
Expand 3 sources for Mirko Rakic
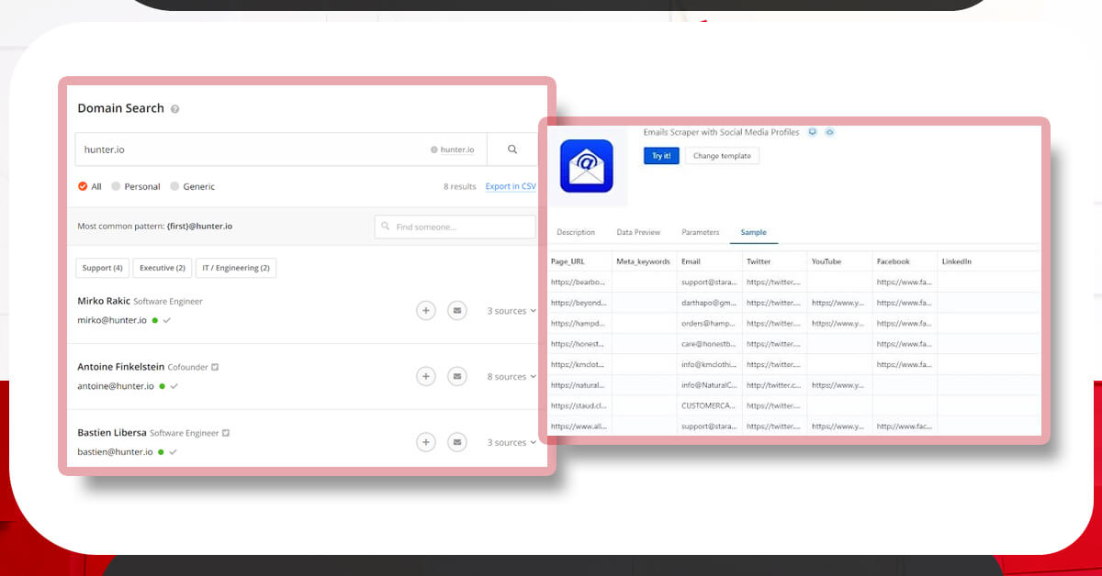[x=512, y=311]
